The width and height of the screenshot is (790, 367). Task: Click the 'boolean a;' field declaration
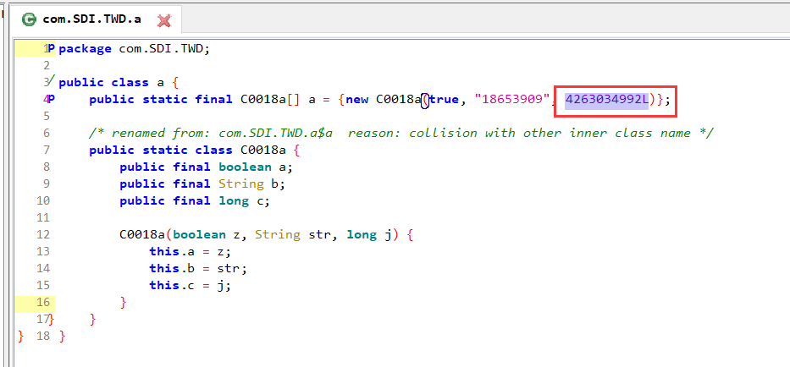pyautogui.click(x=256, y=167)
